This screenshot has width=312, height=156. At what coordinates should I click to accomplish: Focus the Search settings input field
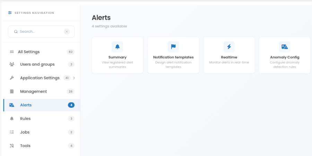(x=41, y=31)
